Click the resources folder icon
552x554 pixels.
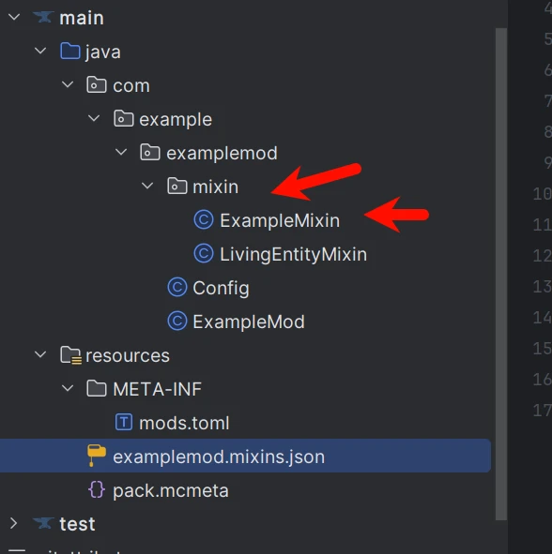coord(70,355)
